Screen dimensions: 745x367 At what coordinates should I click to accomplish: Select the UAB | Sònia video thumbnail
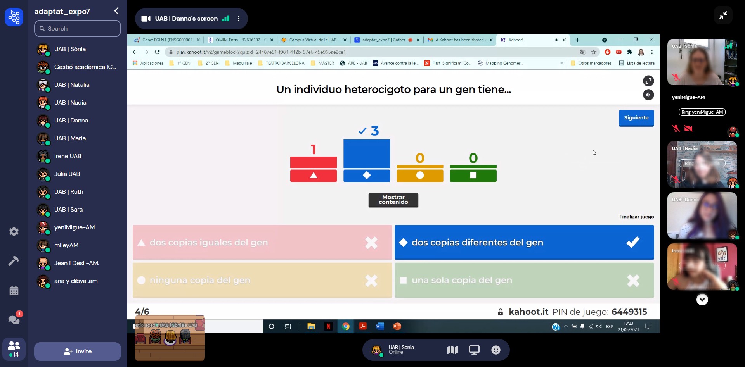pos(702,62)
